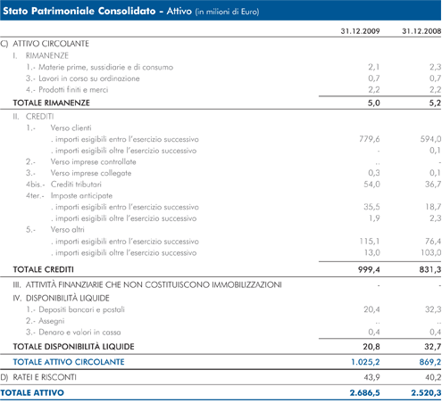Viewport: 442px width, 403px height.
Task: Select the 779,6 clienti value
Action: pyautogui.click(x=370, y=139)
